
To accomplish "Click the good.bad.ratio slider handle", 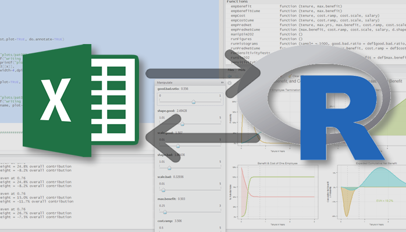I will 194,102.
